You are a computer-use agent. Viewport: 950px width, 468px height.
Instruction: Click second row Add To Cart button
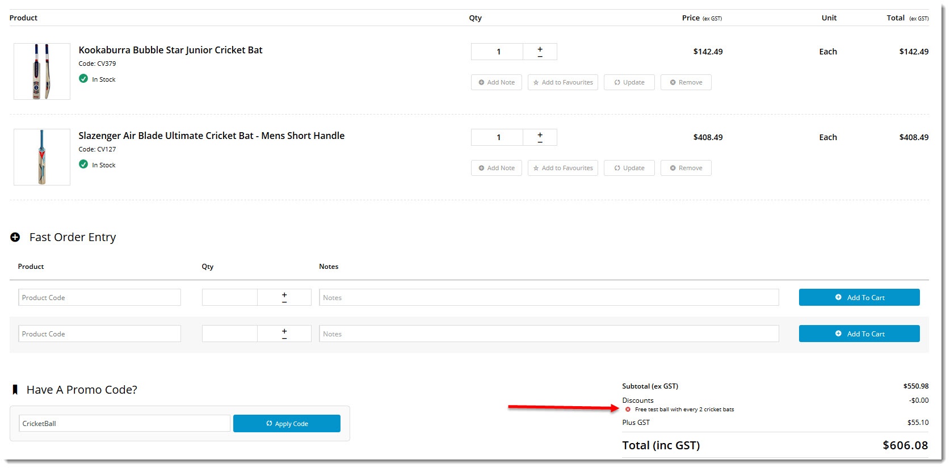[859, 334]
